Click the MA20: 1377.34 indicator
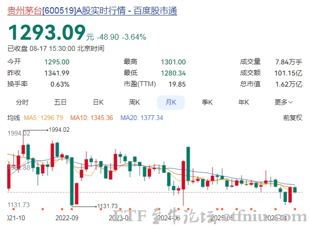The height and width of the screenshot is (228, 309). point(142,118)
